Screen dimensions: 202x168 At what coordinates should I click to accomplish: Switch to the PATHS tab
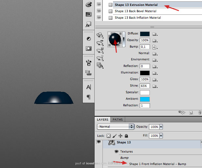tap(118, 120)
